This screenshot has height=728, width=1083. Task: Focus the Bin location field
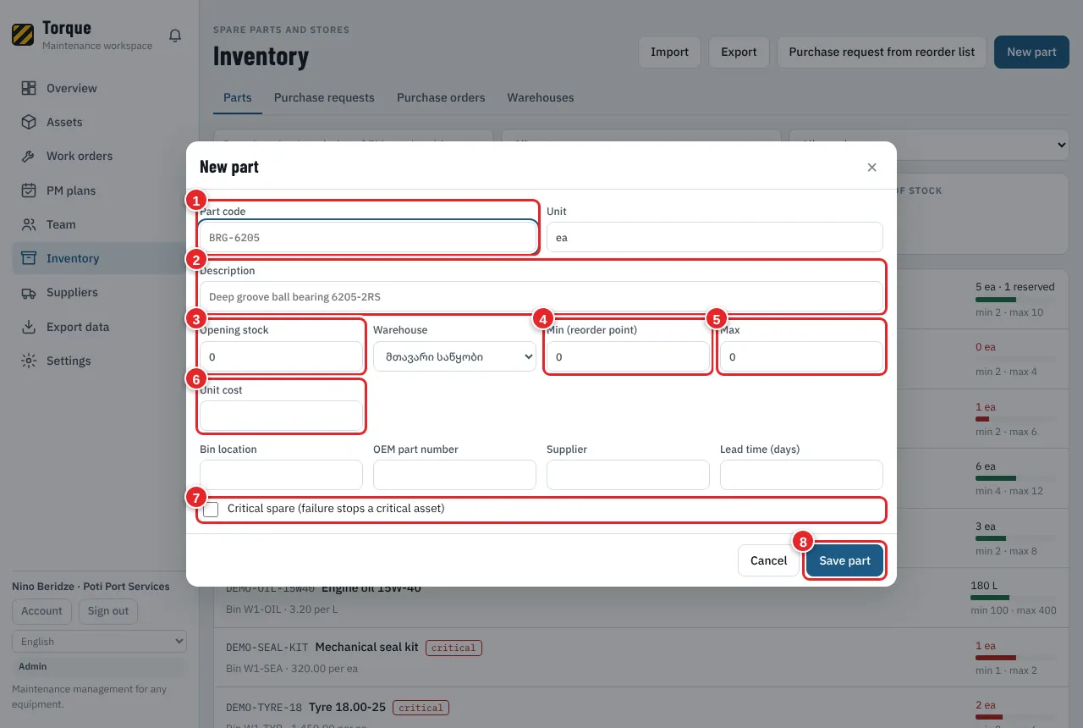click(x=281, y=475)
